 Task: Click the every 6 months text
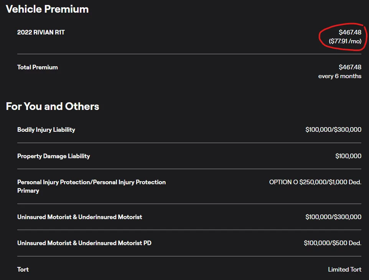click(x=340, y=76)
